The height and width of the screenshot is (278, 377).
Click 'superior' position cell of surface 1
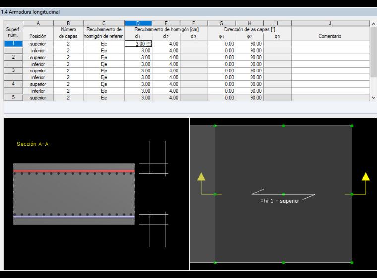[38, 44]
